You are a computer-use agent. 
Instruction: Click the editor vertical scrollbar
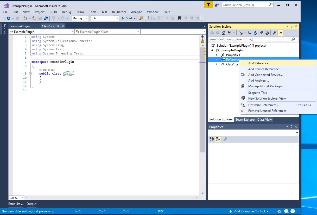click(202, 100)
